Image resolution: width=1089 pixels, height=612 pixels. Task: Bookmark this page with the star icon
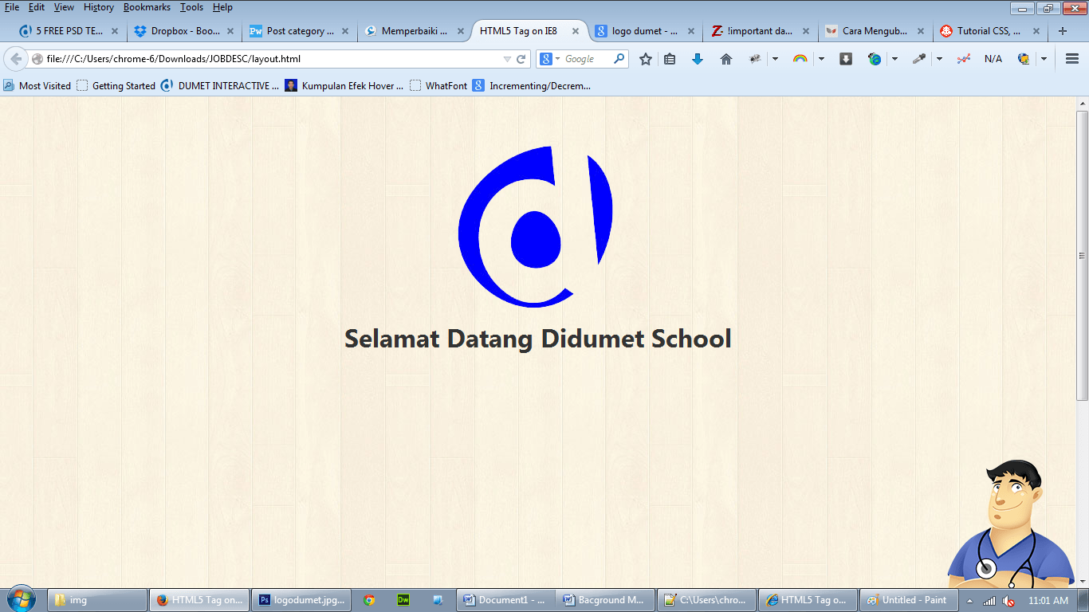646,59
